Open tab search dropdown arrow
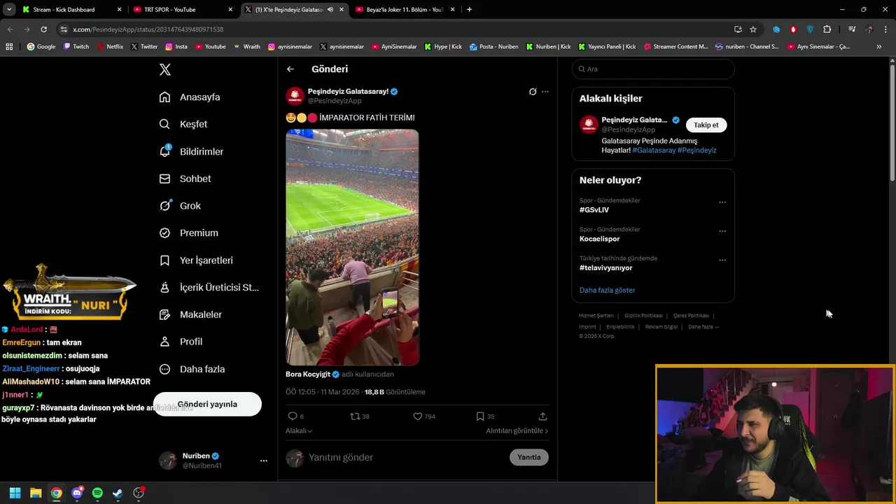Screen dimensions: 896x504 point(8,10)
